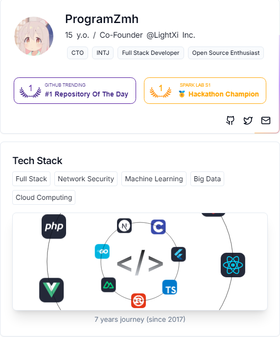Open the GitHub Trending #1 Repository badge
280x337 pixels.
coord(75,91)
